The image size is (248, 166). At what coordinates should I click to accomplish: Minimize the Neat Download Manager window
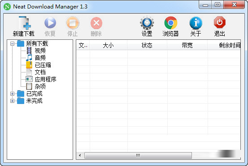(205, 5)
